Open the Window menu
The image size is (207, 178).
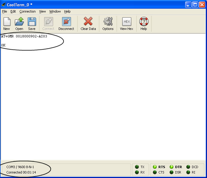tap(55, 11)
